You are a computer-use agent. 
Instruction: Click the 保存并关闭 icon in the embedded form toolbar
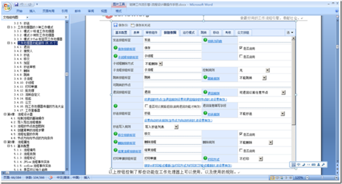(x=132, y=25)
